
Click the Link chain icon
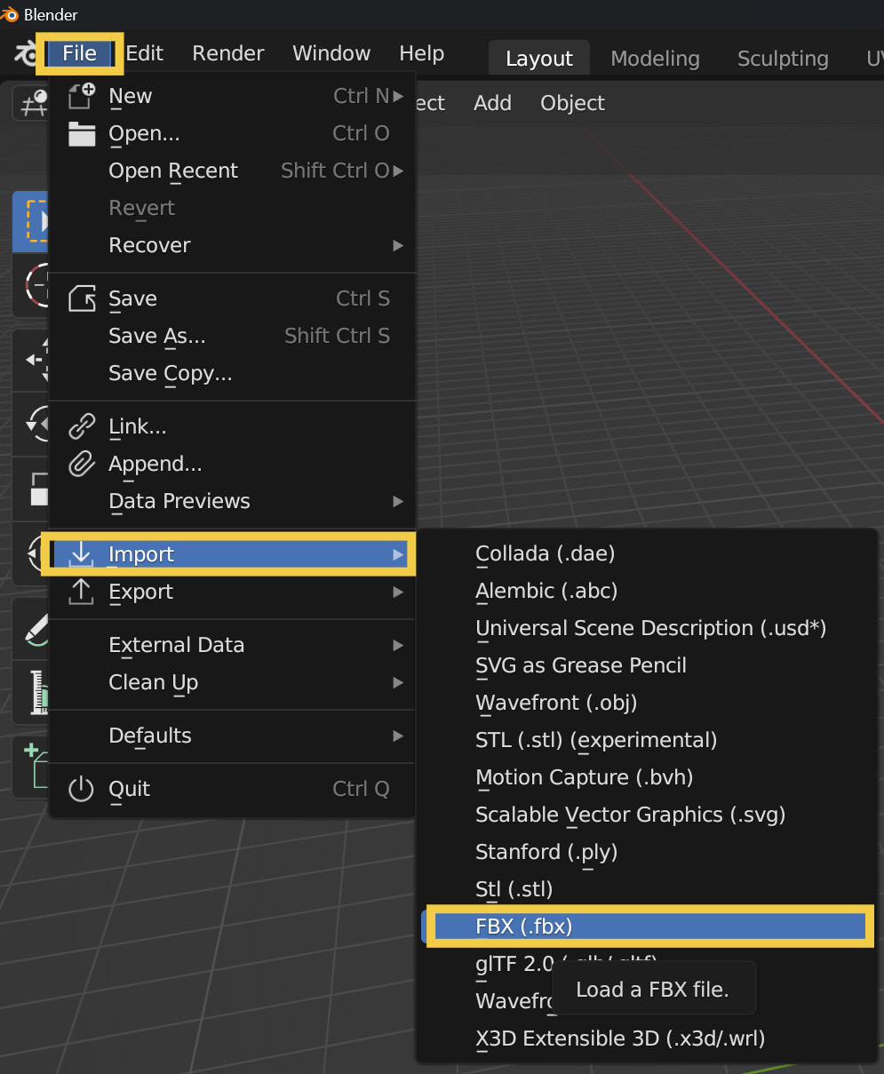coord(82,426)
